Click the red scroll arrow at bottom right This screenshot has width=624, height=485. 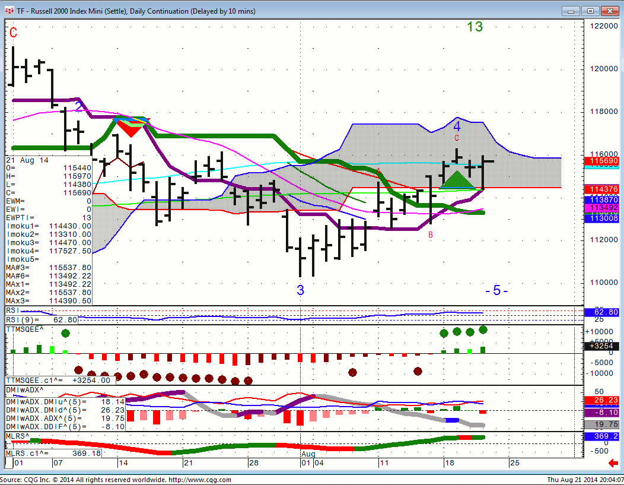tap(613, 462)
